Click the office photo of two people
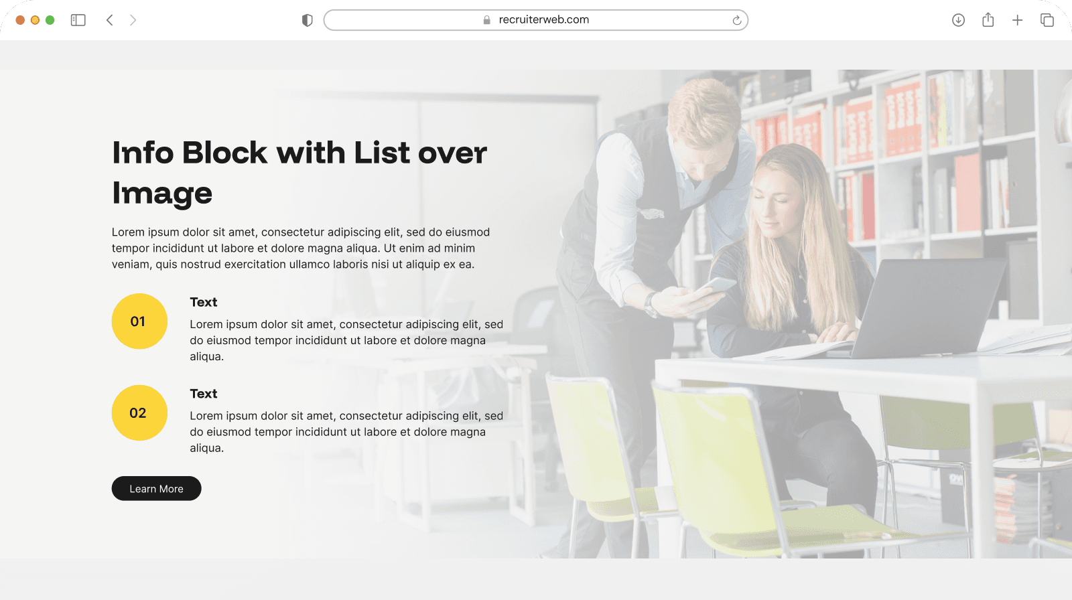The image size is (1072, 600). click(x=804, y=313)
